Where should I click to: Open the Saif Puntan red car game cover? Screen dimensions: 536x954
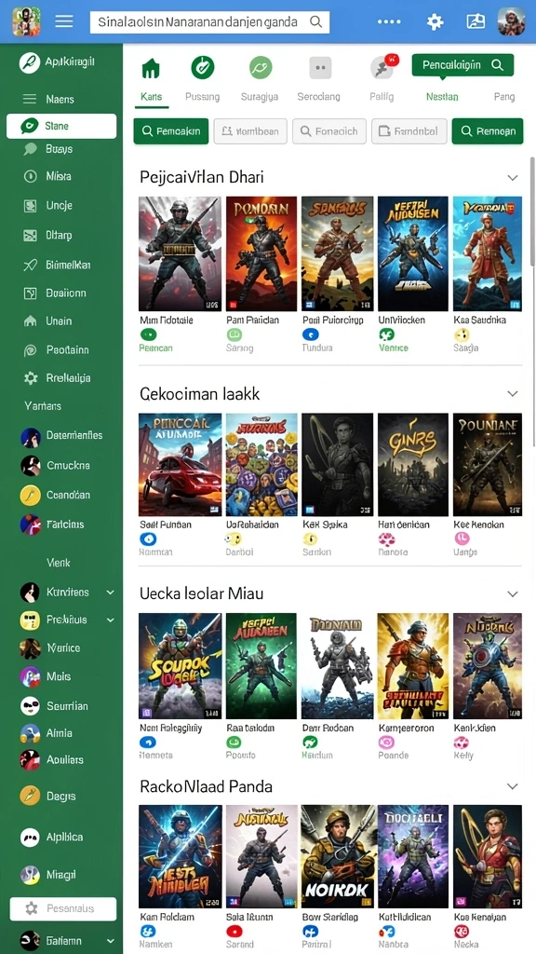pos(180,465)
